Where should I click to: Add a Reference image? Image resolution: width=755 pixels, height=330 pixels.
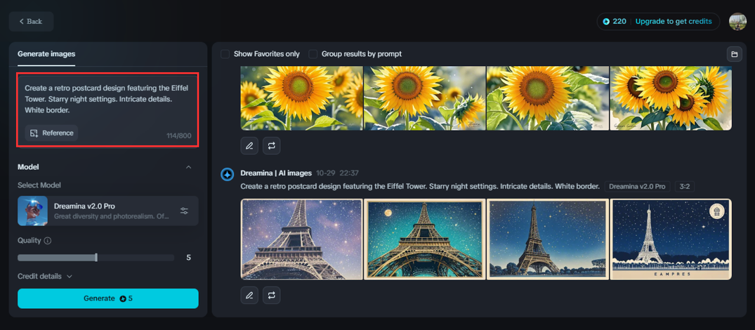[x=51, y=133]
